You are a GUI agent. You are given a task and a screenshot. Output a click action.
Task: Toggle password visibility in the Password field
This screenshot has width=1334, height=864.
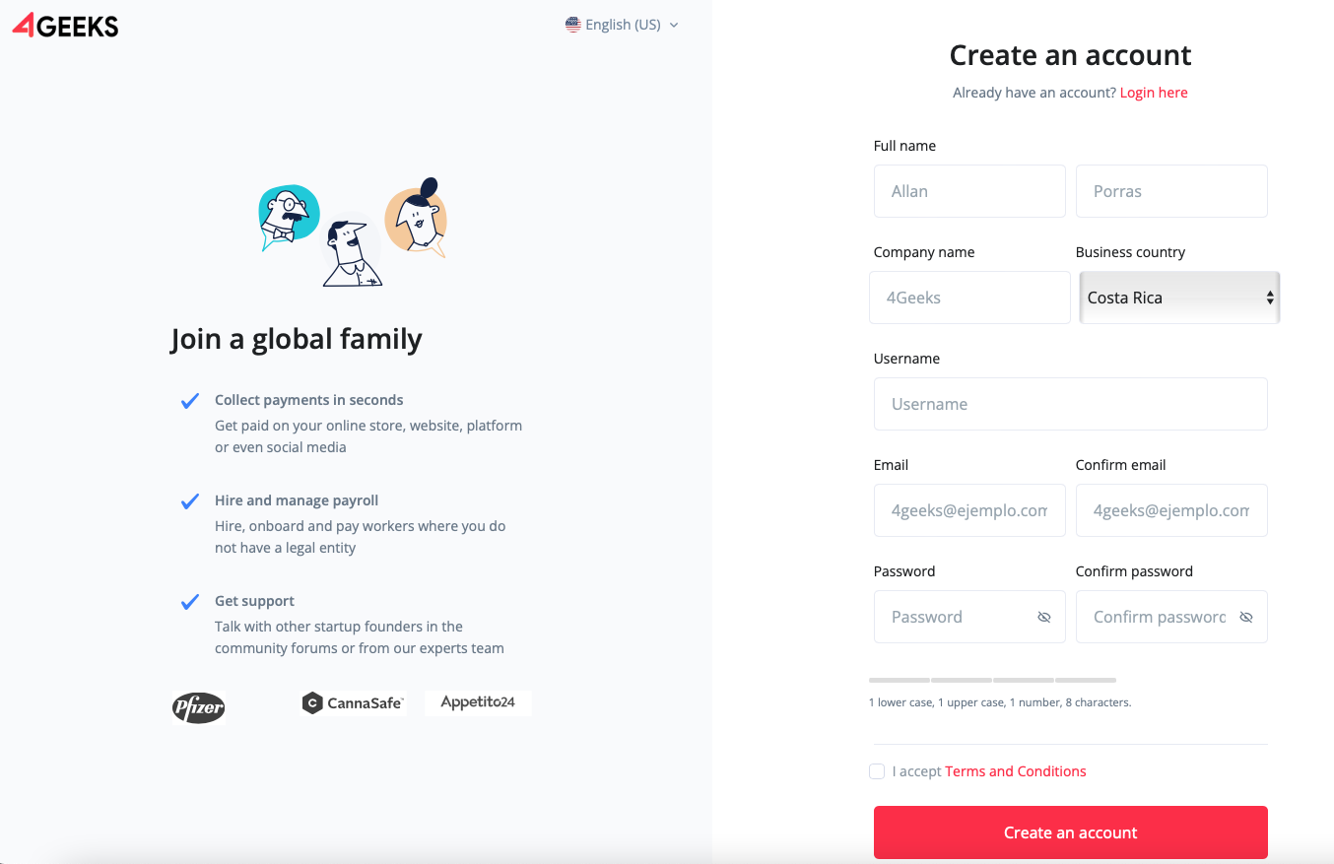(x=1043, y=617)
